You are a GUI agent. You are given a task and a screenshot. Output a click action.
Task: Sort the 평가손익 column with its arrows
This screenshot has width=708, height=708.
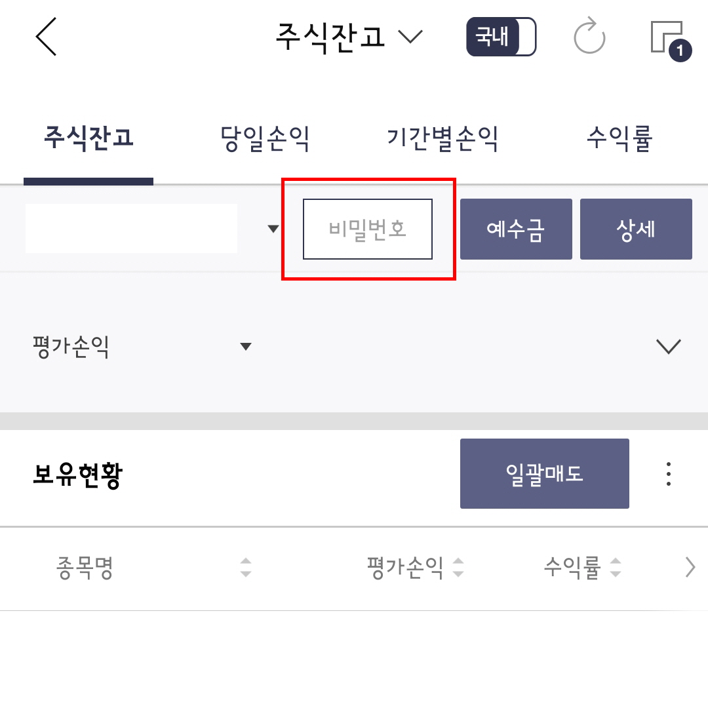pyautogui.click(x=458, y=567)
